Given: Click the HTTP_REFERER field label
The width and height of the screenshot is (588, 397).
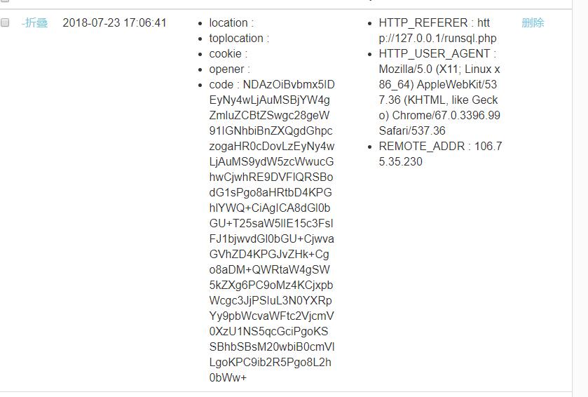Looking at the screenshot, I should point(425,23).
